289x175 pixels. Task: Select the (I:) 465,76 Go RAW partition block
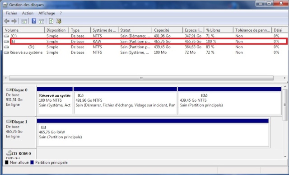[x=153, y=133]
